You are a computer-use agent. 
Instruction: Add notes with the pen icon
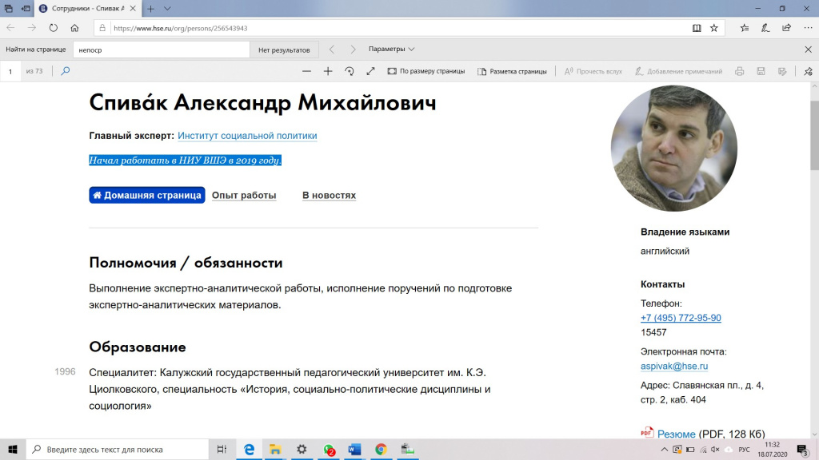[x=765, y=28]
